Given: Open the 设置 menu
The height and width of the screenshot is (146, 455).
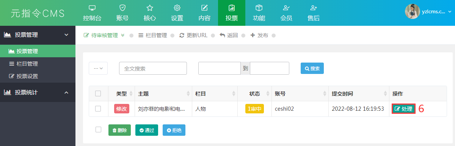Looking at the screenshot, I should pyautogui.click(x=177, y=13).
